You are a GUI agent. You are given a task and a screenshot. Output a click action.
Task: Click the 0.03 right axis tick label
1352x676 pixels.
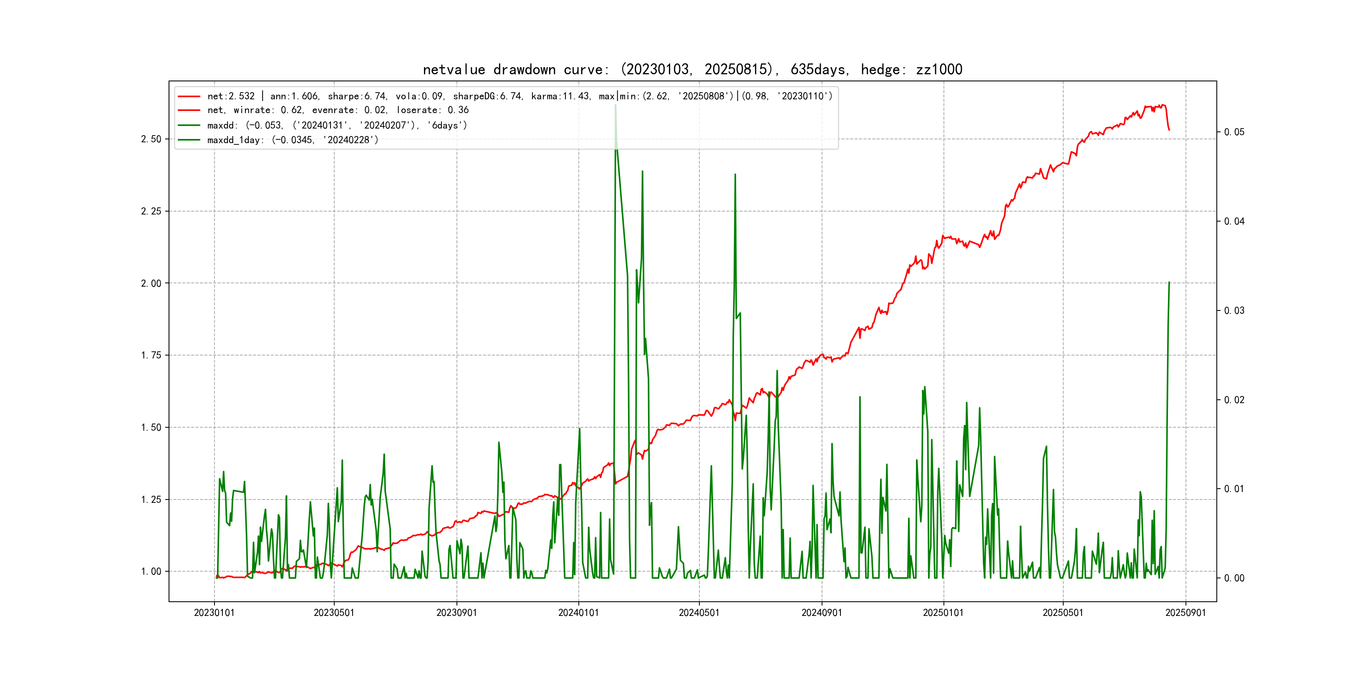click(x=1234, y=311)
